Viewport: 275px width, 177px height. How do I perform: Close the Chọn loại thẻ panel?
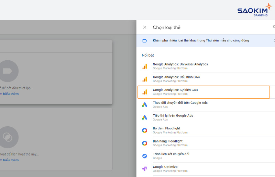[144, 27]
